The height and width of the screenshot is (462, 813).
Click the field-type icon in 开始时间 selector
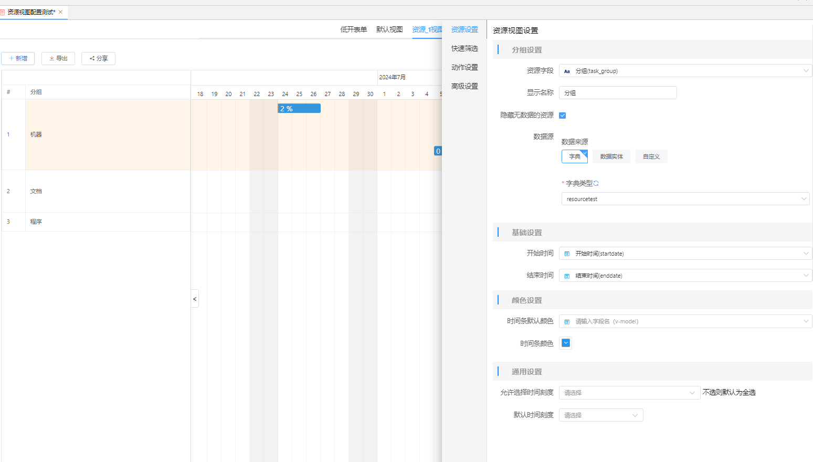(x=567, y=254)
